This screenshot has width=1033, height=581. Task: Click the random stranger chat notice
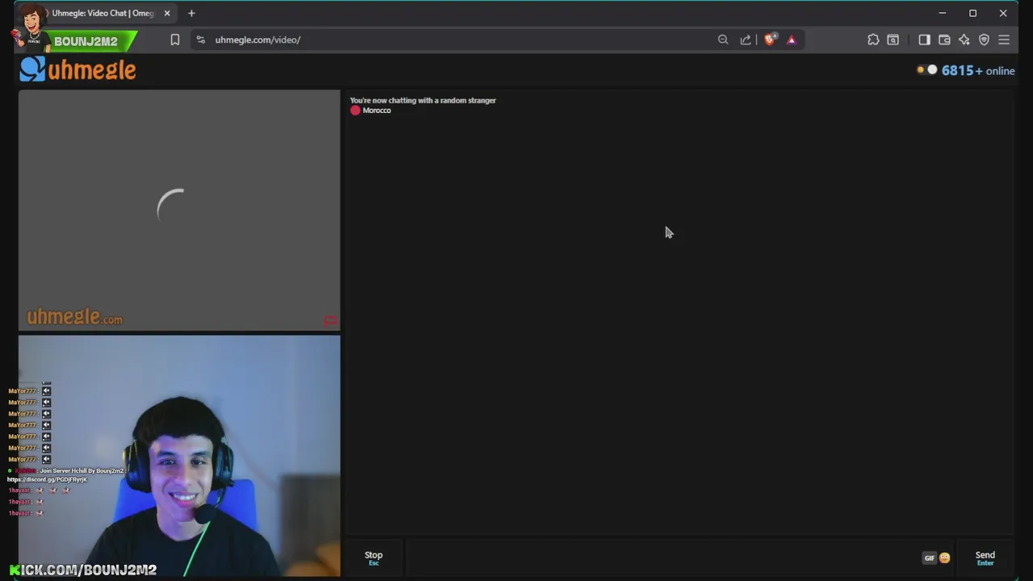click(x=423, y=100)
